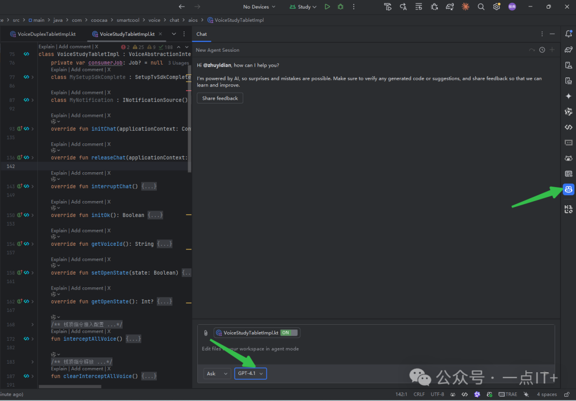Click the red errors count 2 indicator

(125, 47)
